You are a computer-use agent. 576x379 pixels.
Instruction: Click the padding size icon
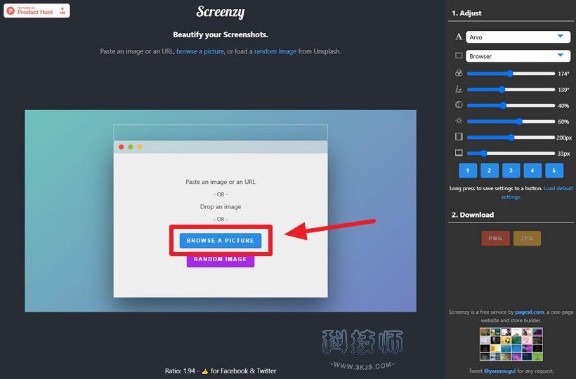pyautogui.click(x=459, y=137)
